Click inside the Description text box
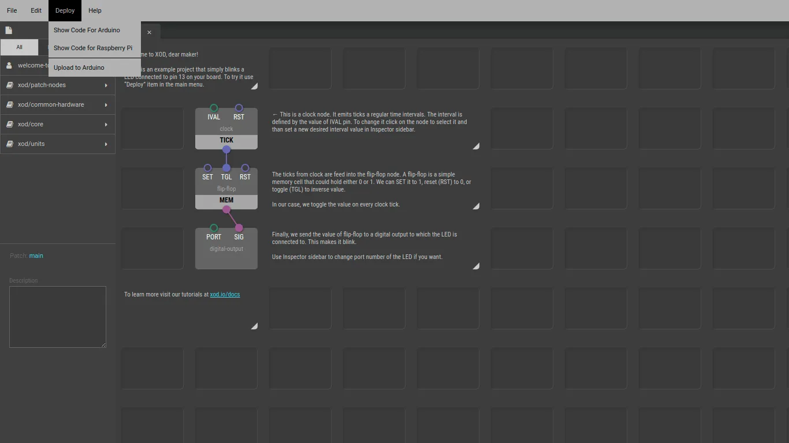The width and height of the screenshot is (789, 443). coord(57,317)
